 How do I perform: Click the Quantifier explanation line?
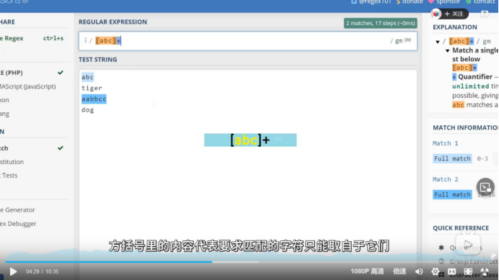pos(475,76)
